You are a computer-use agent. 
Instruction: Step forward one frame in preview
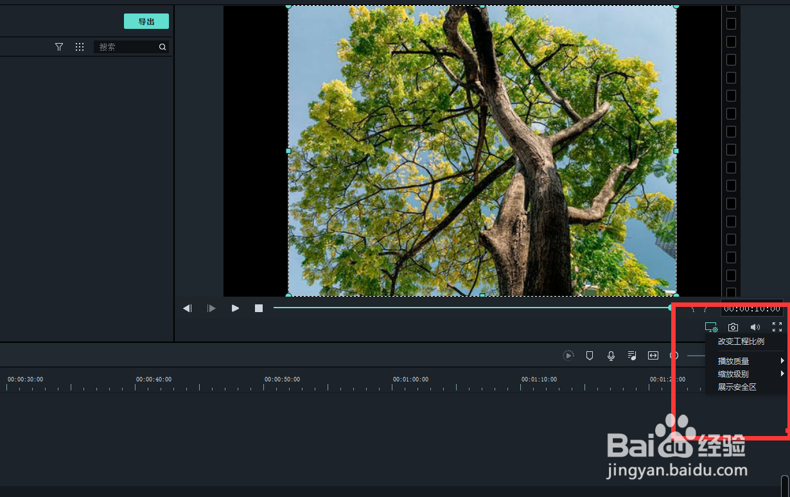click(211, 308)
